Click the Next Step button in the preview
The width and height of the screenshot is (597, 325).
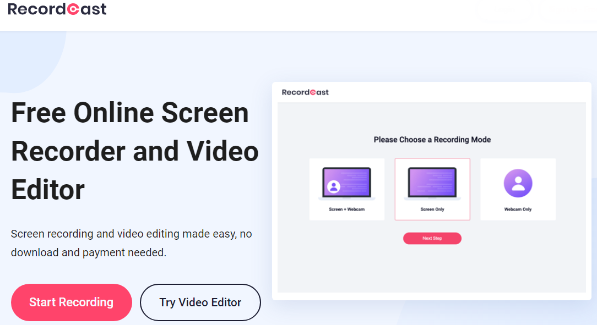coord(432,238)
